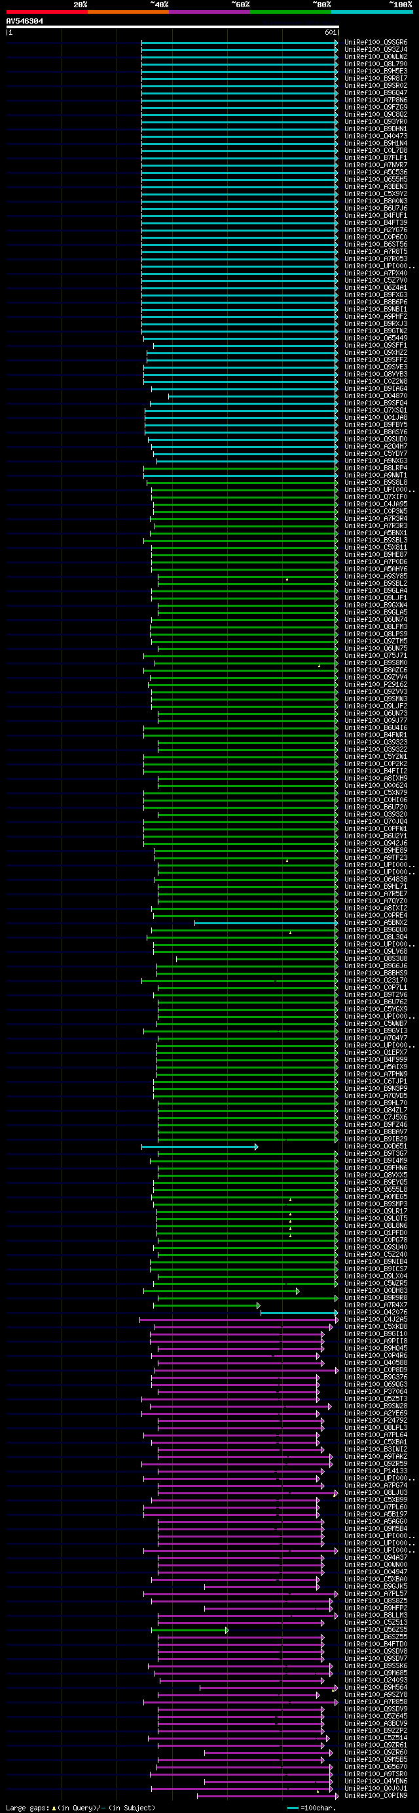Click the green alignment bar for UniRef100_Q56ZS5
This screenshot has height=1813, width=419.
(190, 1631)
